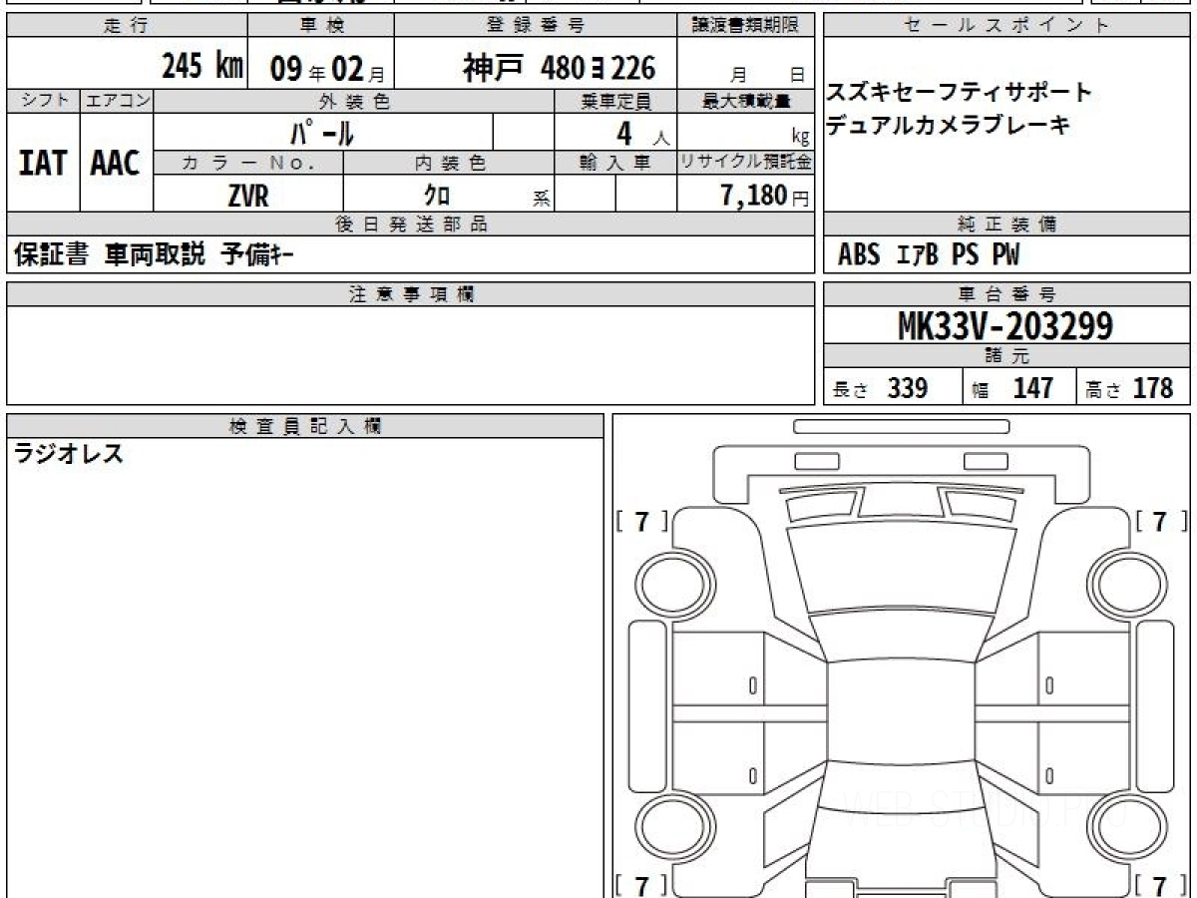
Task: Click the chassis number MK33V-203299
Action: point(1005,325)
